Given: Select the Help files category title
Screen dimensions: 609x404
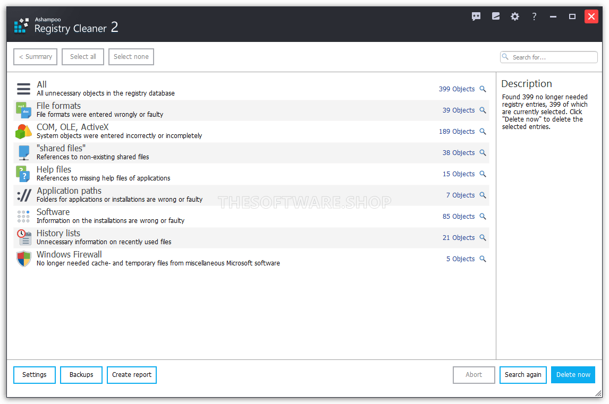Looking at the screenshot, I should point(54,169).
